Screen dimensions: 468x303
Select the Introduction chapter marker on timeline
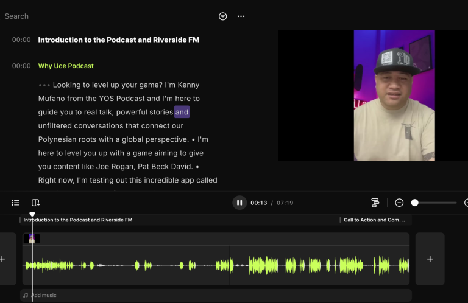78,220
